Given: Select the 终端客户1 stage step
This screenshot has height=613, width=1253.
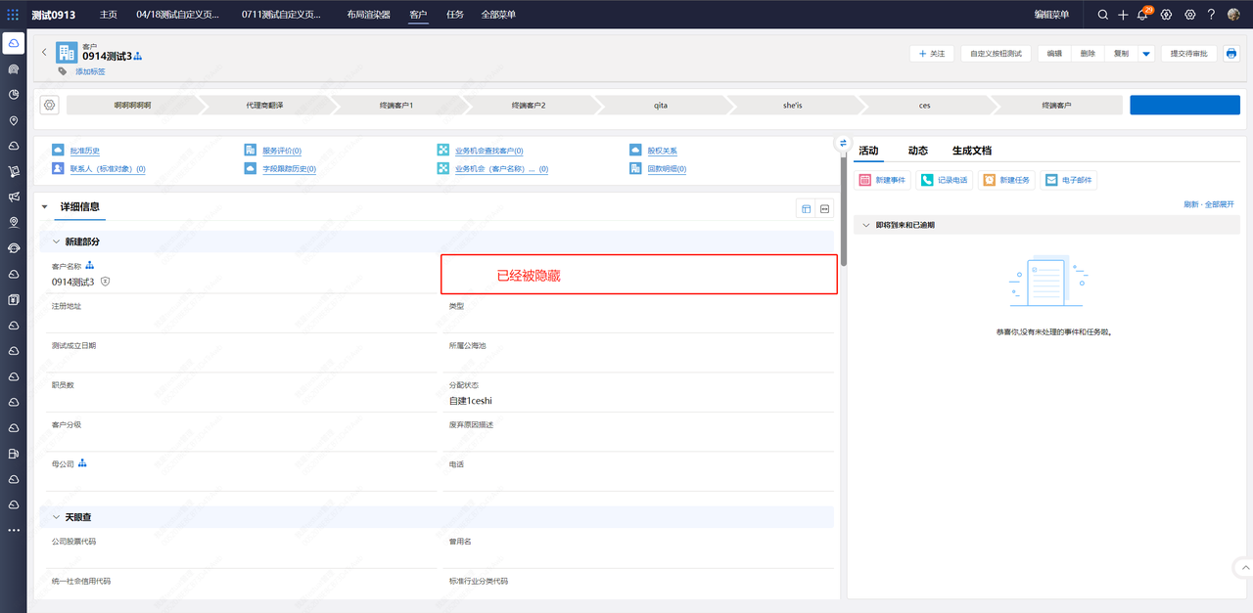Looking at the screenshot, I should click(396, 105).
